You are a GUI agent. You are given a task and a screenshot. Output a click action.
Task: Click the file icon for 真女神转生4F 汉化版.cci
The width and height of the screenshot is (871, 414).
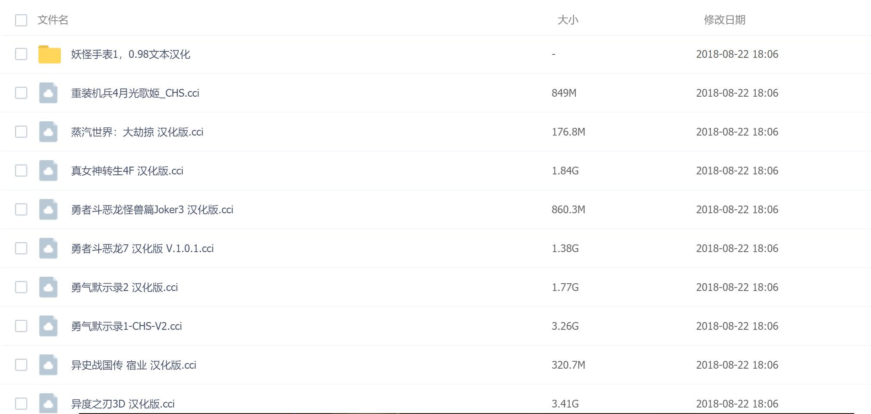pos(48,171)
